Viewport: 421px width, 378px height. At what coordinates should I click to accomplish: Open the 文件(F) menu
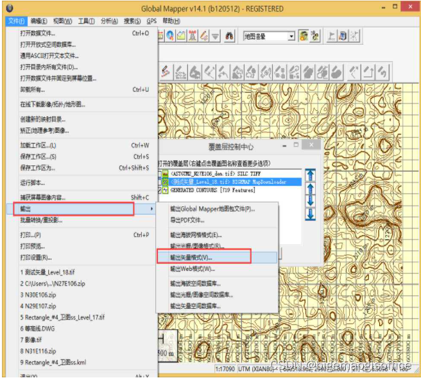click(16, 21)
